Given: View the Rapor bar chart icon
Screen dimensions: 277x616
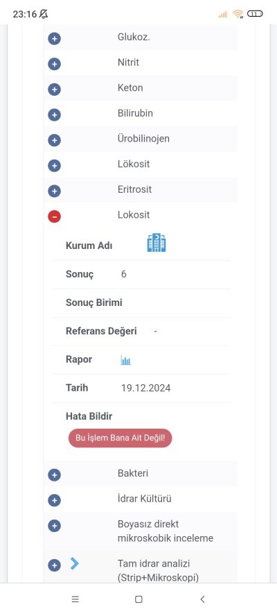Looking at the screenshot, I should tap(125, 360).
